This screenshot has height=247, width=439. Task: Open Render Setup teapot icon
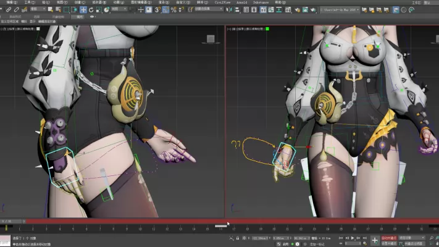coord(298,10)
